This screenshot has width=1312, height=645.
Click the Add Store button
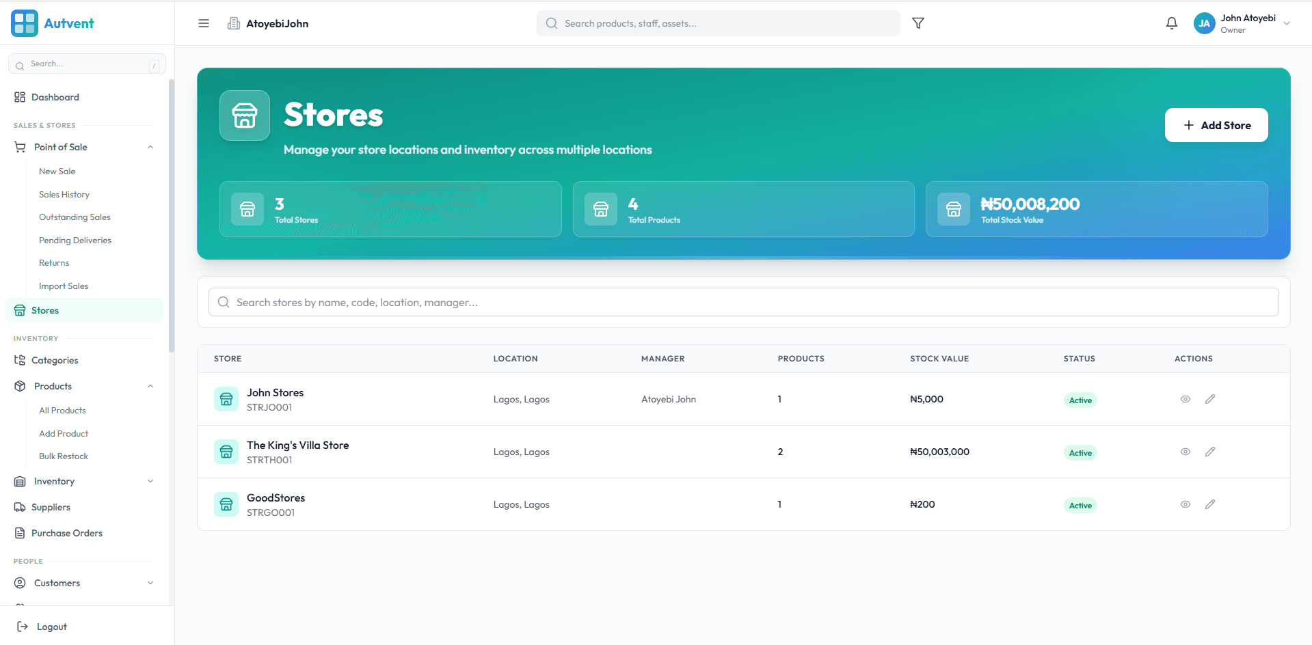point(1216,125)
